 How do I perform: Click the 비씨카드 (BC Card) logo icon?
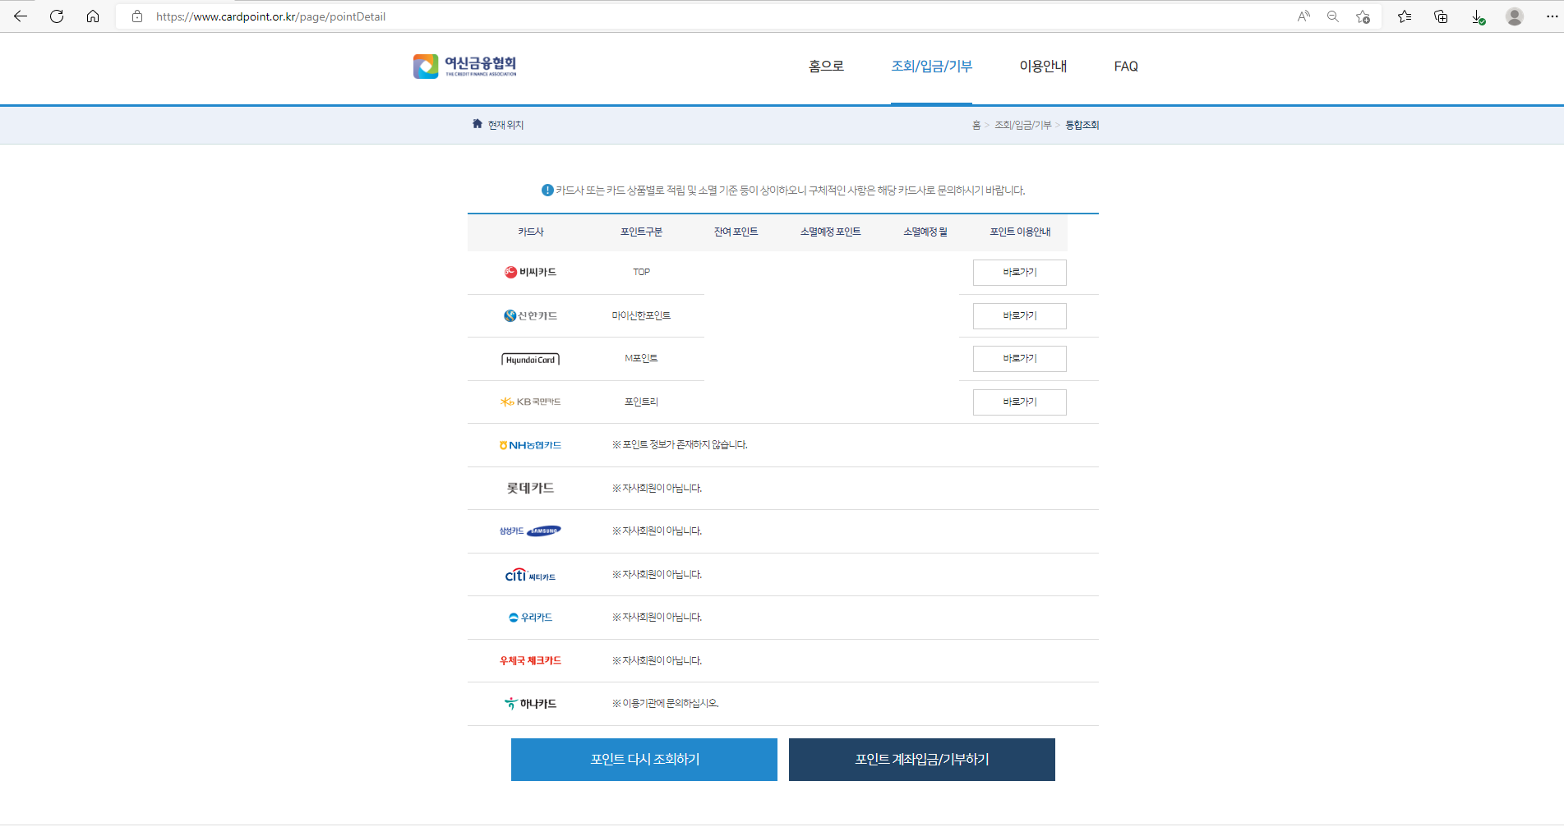[x=510, y=272]
